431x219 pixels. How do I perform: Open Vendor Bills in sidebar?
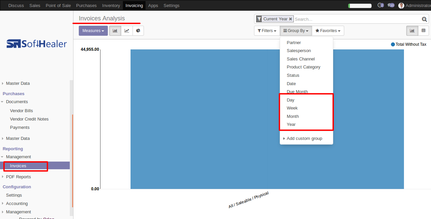(x=21, y=111)
